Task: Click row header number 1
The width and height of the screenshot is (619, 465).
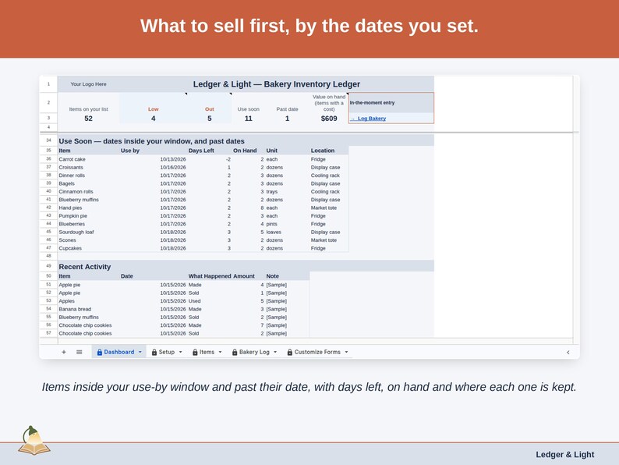Action: click(48, 84)
